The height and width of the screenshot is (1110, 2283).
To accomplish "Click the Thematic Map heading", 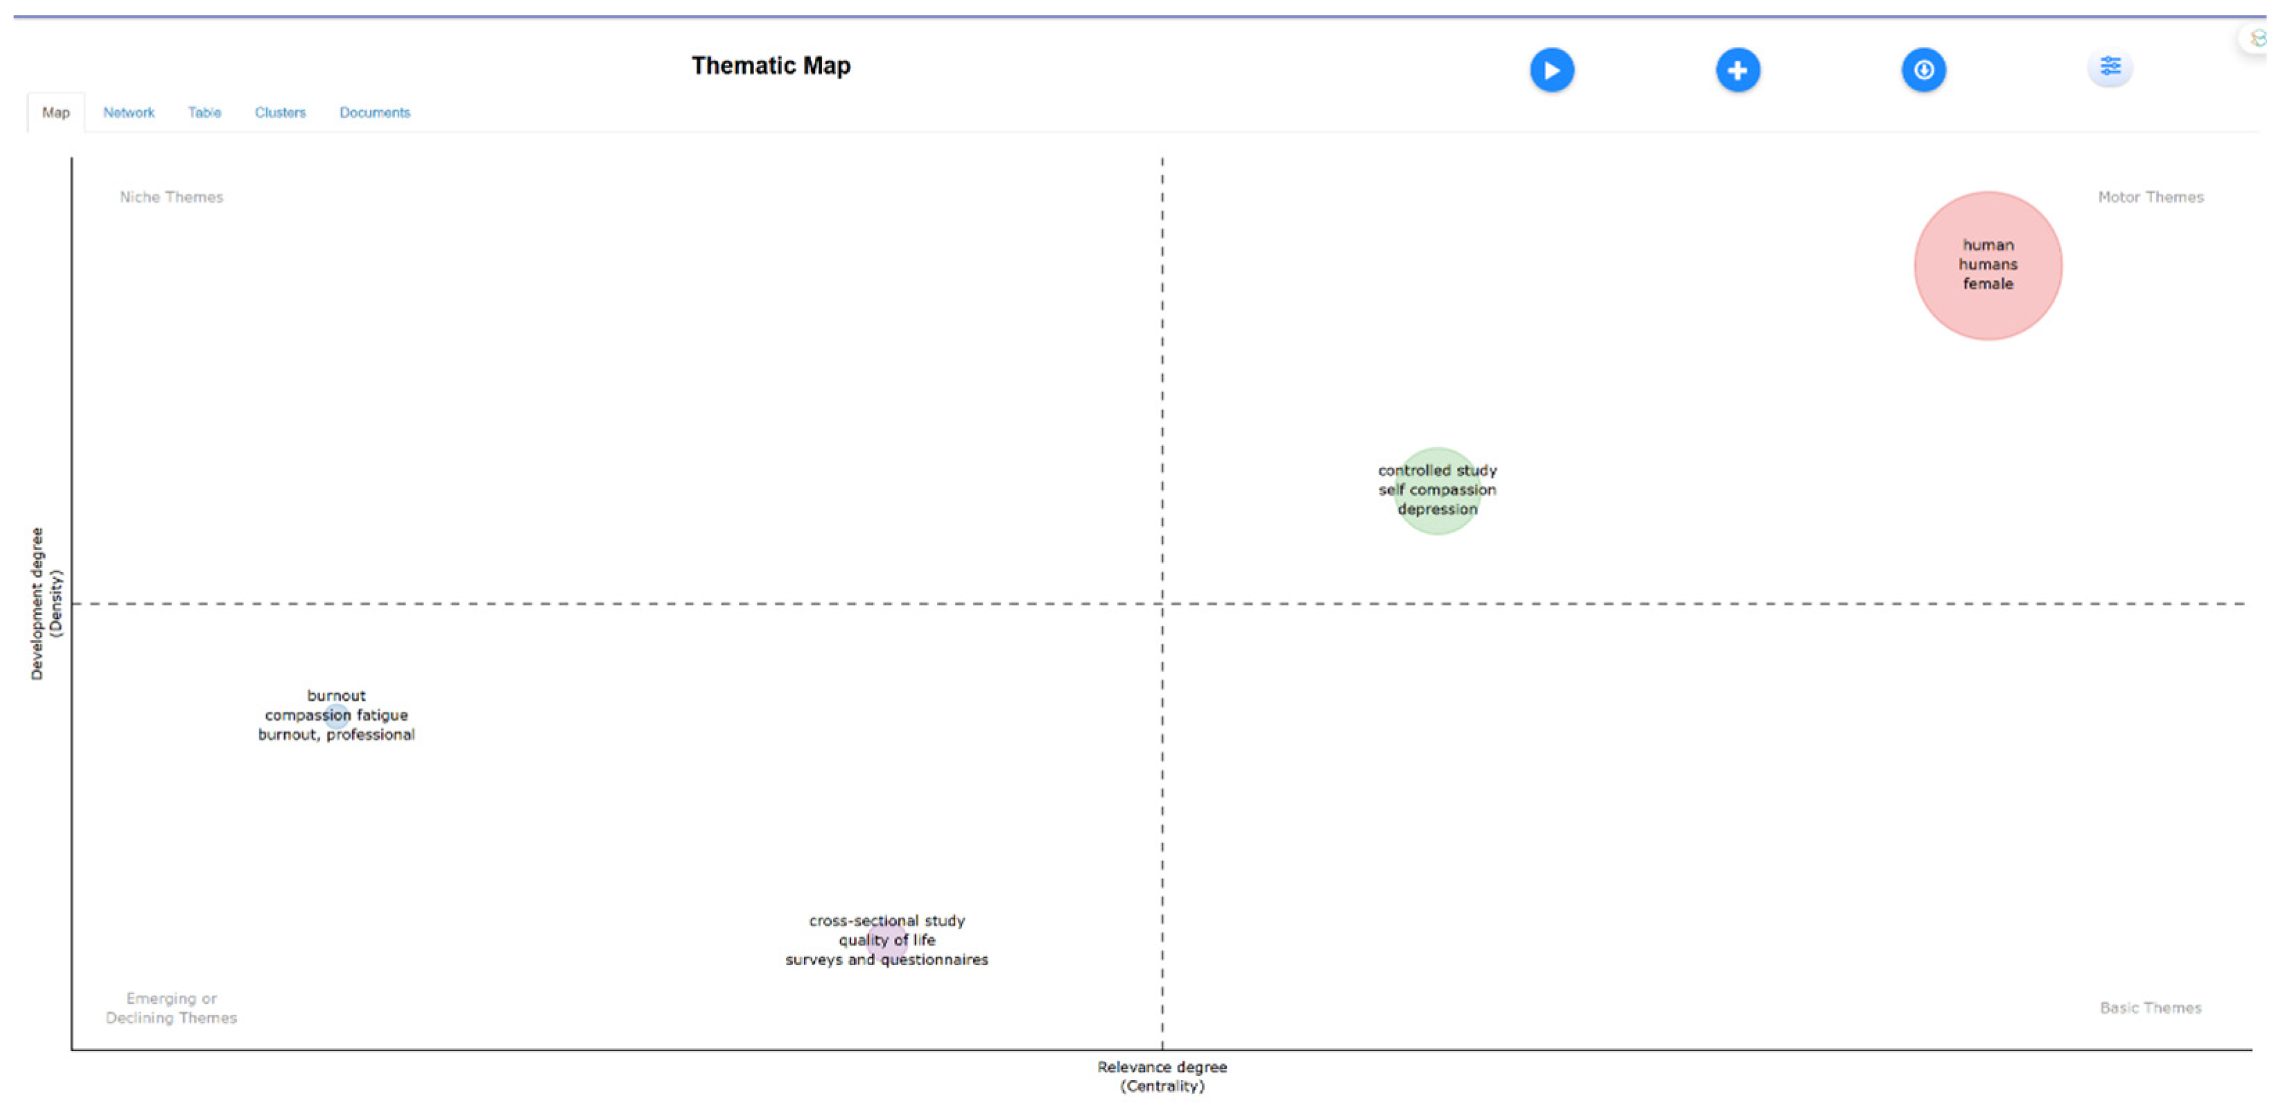I will (x=770, y=66).
